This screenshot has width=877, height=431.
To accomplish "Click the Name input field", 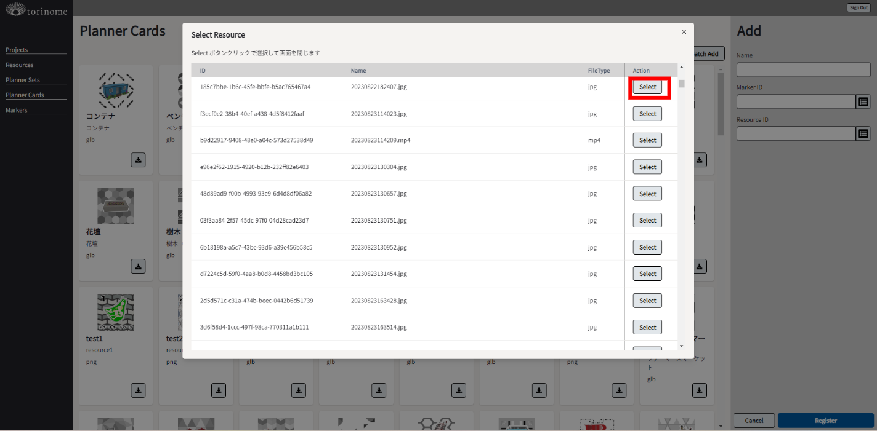I will pyautogui.click(x=803, y=69).
